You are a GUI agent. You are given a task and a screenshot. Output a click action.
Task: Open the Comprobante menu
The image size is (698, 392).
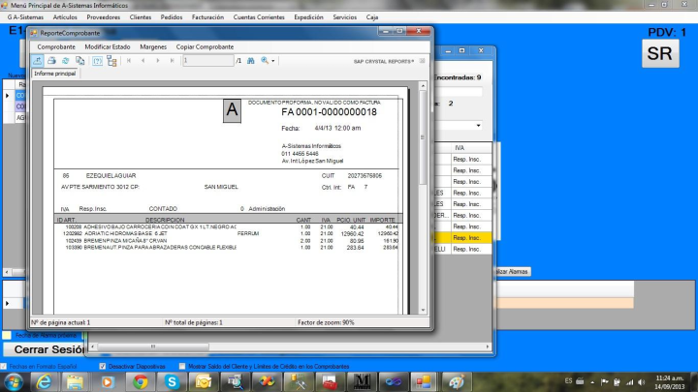[x=56, y=46]
